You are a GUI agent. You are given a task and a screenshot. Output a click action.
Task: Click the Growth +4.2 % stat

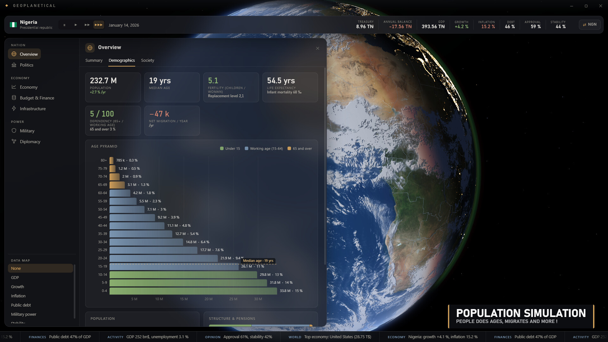click(461, 25)
